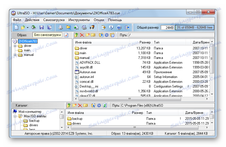Open the Опции menu

(x=99, y=20)
